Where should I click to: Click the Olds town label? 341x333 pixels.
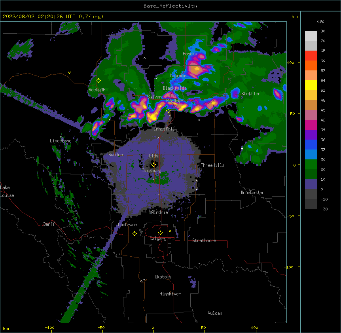(x=153, y=156)
